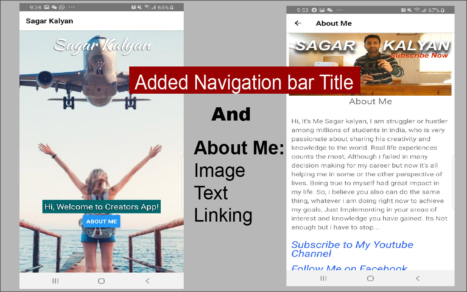This screenshot has height=292, width=467.
Task: Tap the red Subscribe Now text on banner
Action: 419,55
